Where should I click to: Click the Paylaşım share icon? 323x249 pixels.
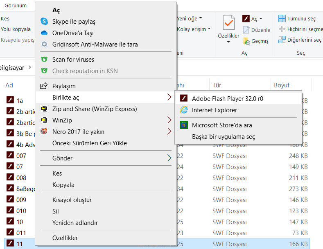pyautogui.click(x=44, y=86)
